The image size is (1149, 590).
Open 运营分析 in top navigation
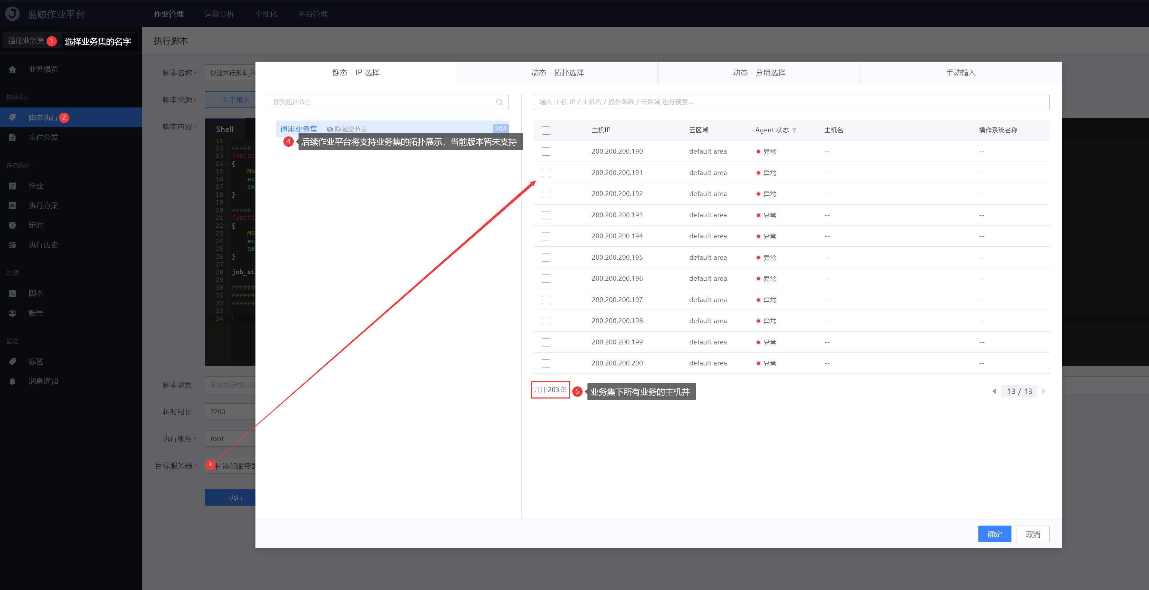(x=219, y=14)
